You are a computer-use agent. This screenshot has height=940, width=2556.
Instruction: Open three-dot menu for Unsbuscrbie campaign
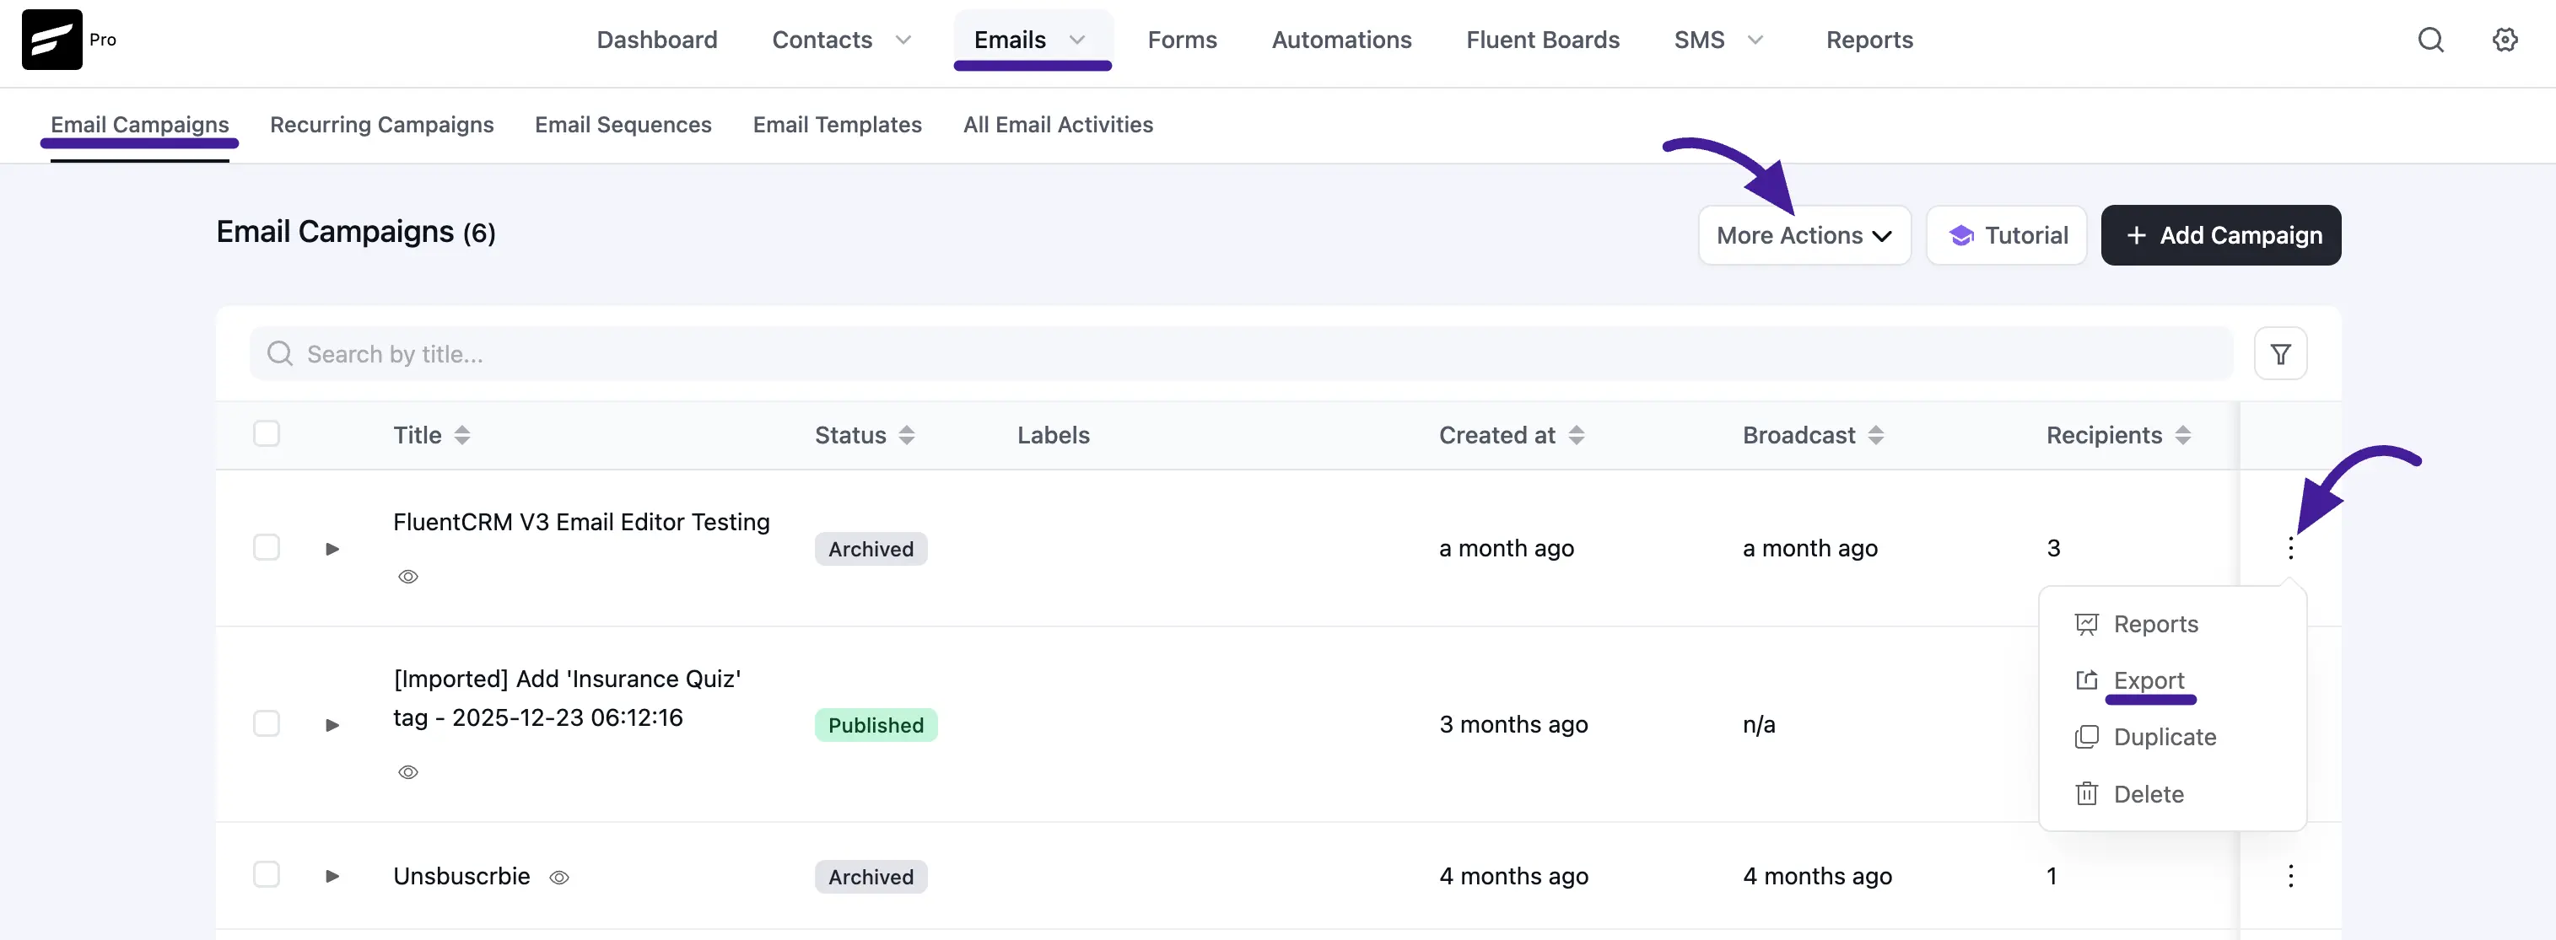point(2290,876)
